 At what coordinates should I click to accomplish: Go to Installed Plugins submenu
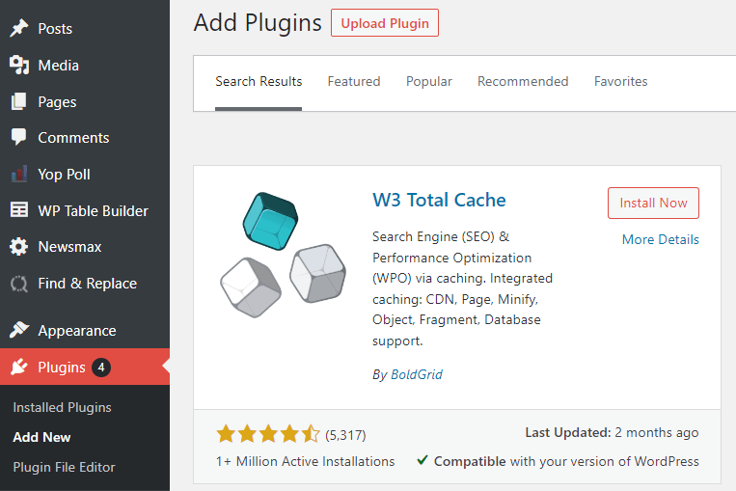pyautogui.click(x=62, y=407)
